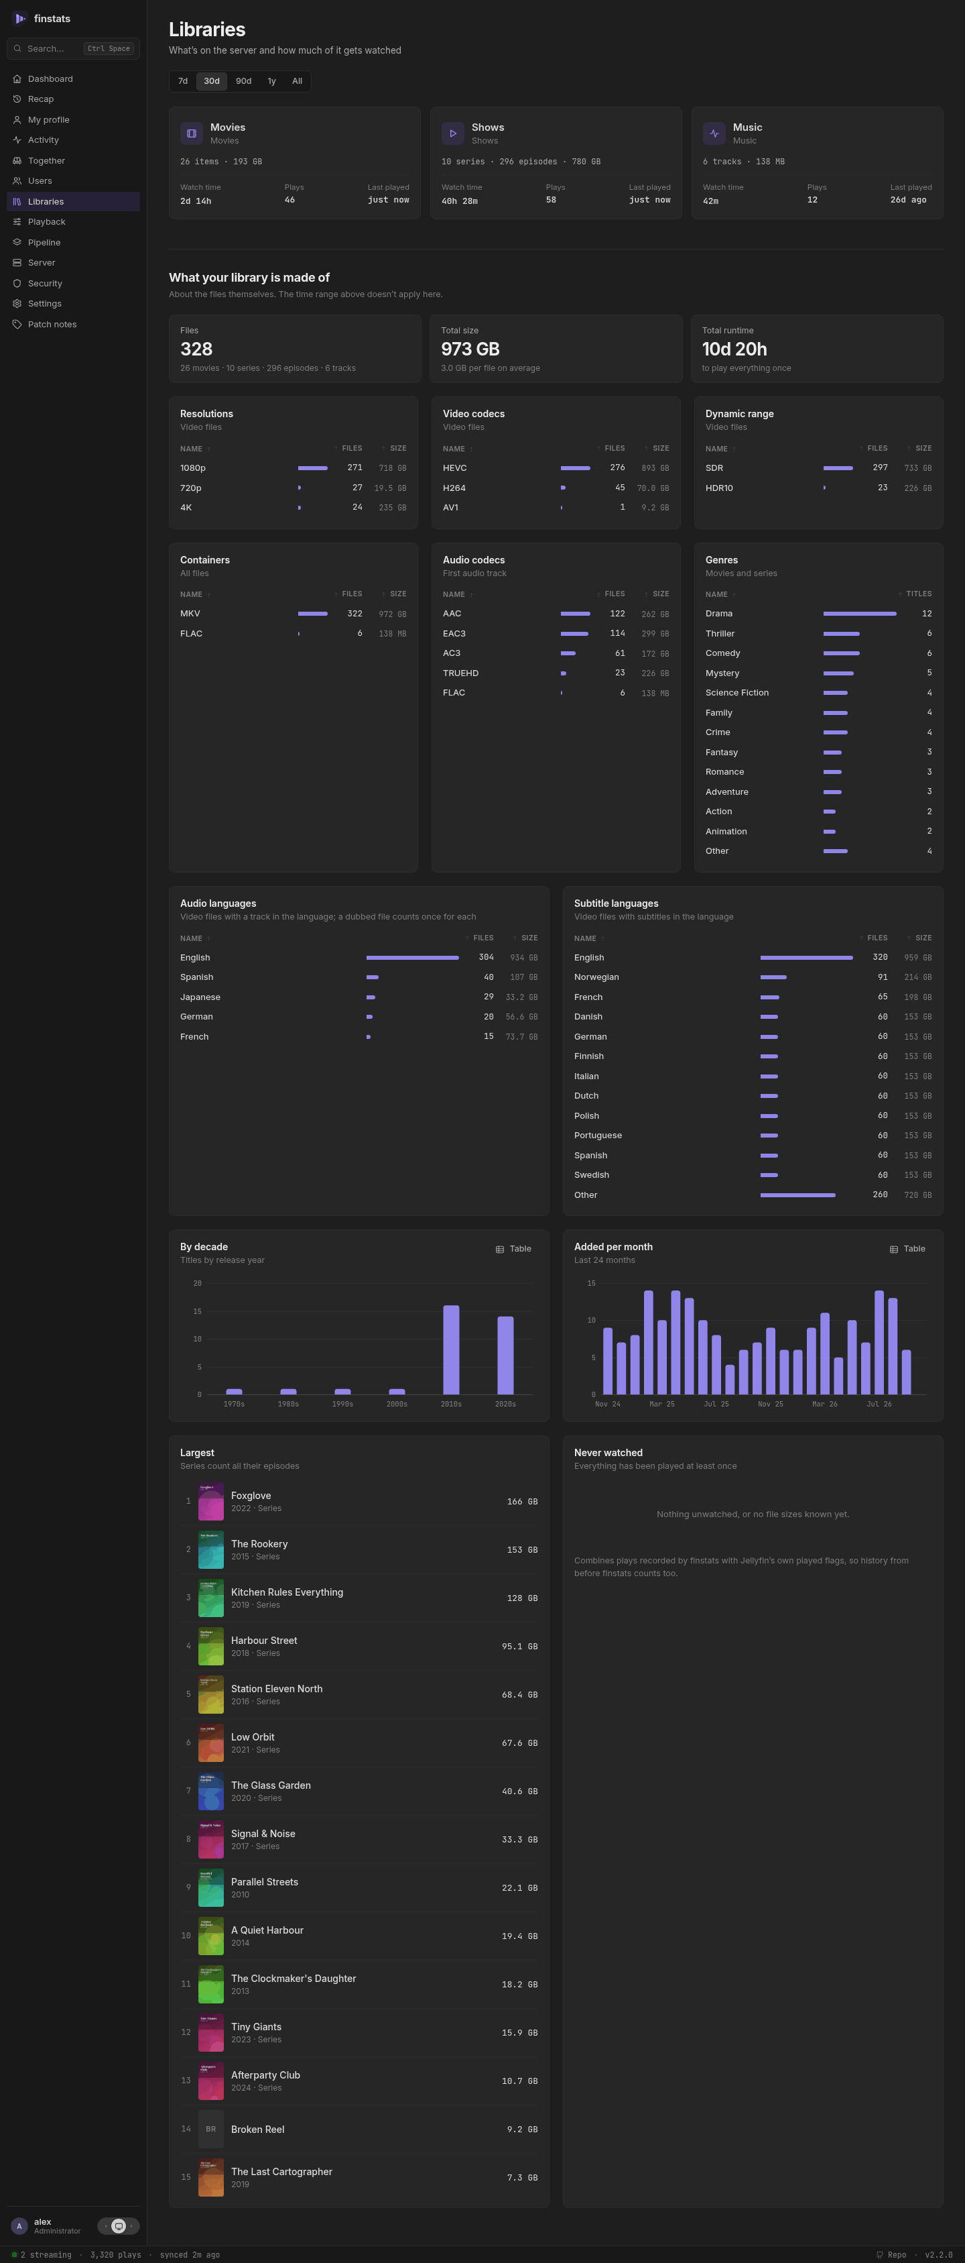Click the 2020s bar in By decade chart
Viewport: 965px width, 2263px height.
505,1355
